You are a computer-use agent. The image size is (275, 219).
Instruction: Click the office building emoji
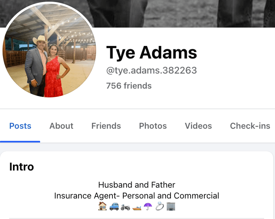point(171,206)
